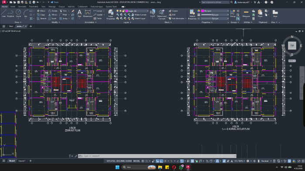Click the Array tool
Image resolution: width=305 pixels, height=171 pixels.
click(64, 19)
